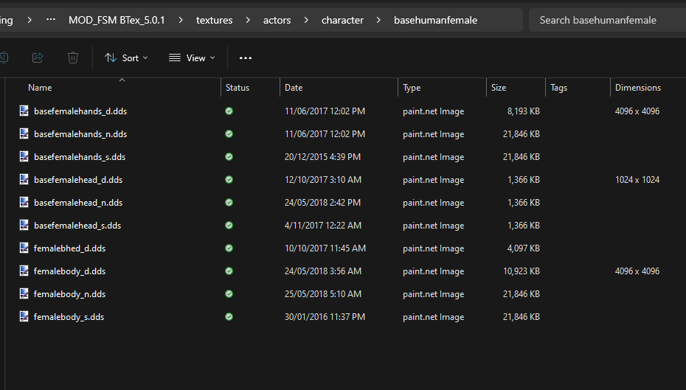Select the file name basefemalehands_d.dds
The image size is (686, 390).
(80, 111)
